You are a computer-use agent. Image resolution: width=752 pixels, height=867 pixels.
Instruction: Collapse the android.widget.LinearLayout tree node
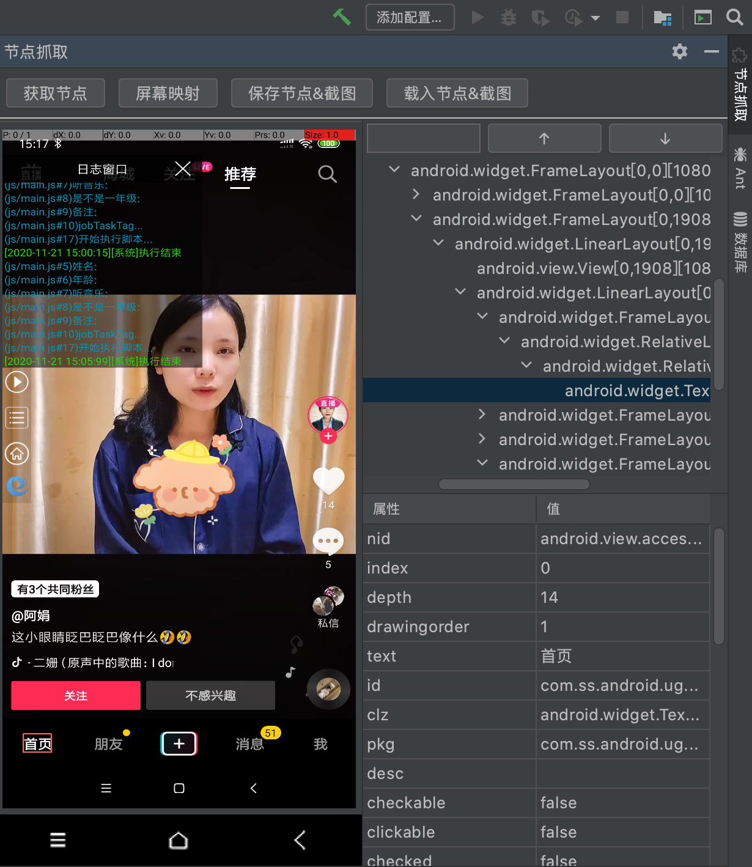438,243
